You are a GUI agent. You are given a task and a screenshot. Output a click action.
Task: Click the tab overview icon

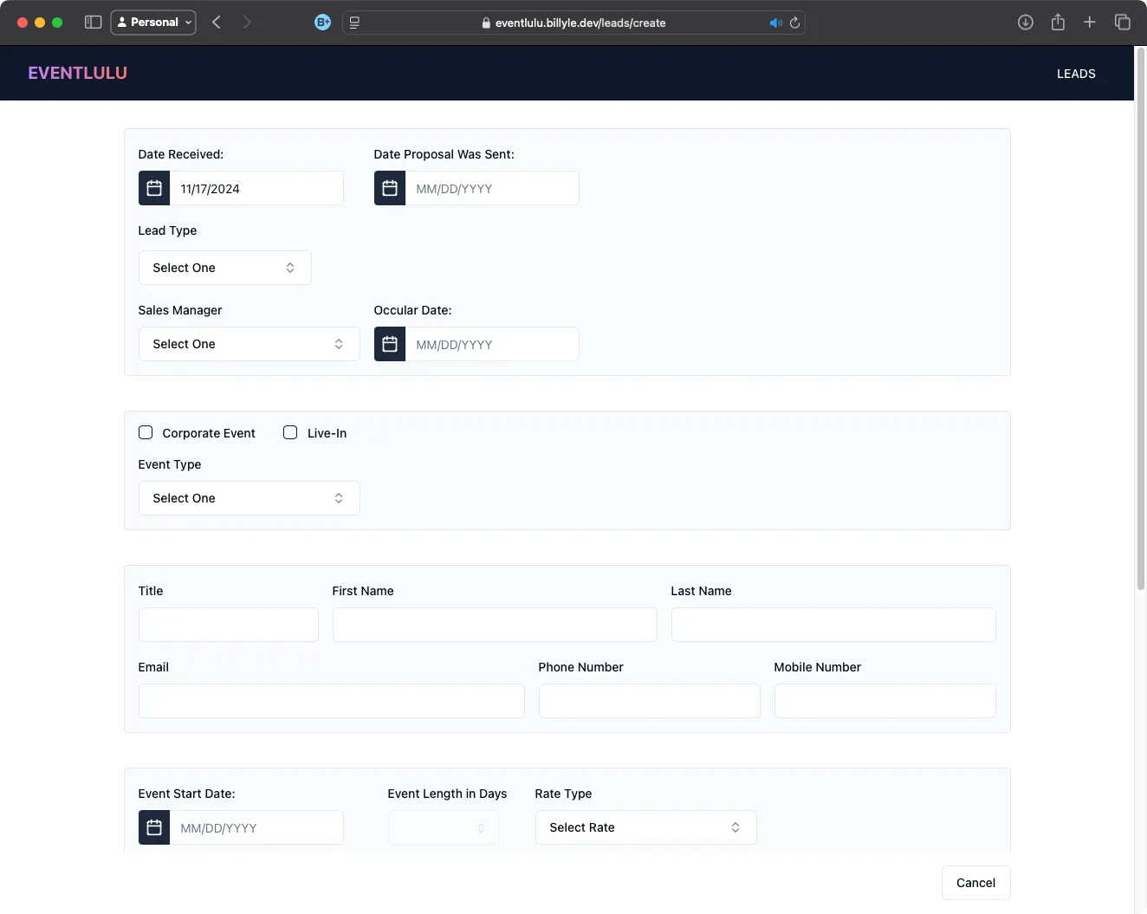click(1123, 22)
